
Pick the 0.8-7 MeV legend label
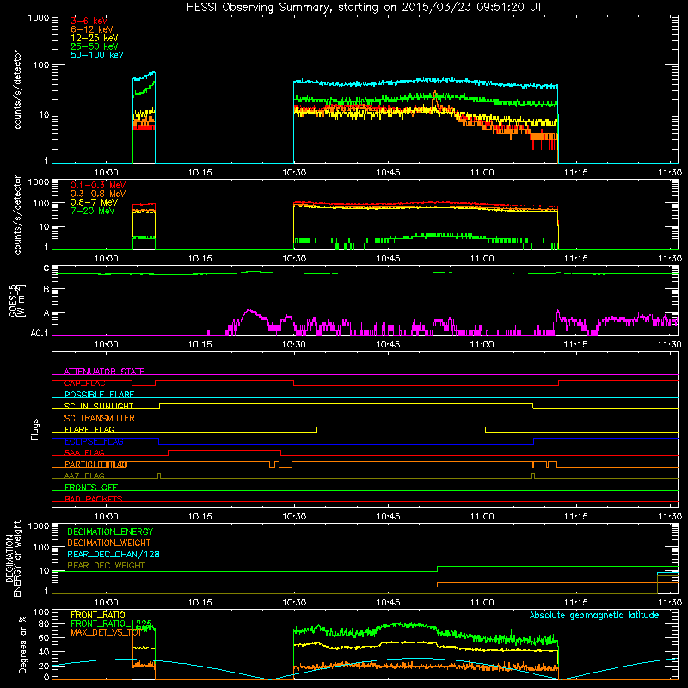94,202
